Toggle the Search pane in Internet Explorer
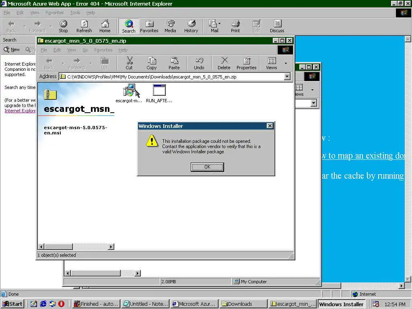Viewport: 412px width, 309px height. 128,26
